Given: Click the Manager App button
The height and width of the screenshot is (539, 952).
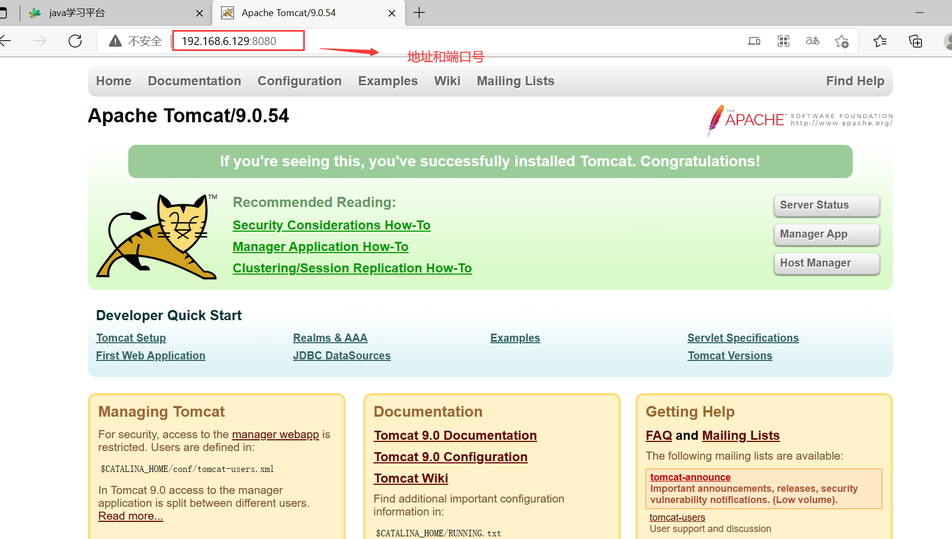Looking at the screenshot, I should (826, 234).
